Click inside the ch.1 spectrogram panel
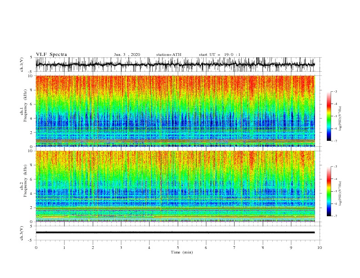 (x=175, y=111)
